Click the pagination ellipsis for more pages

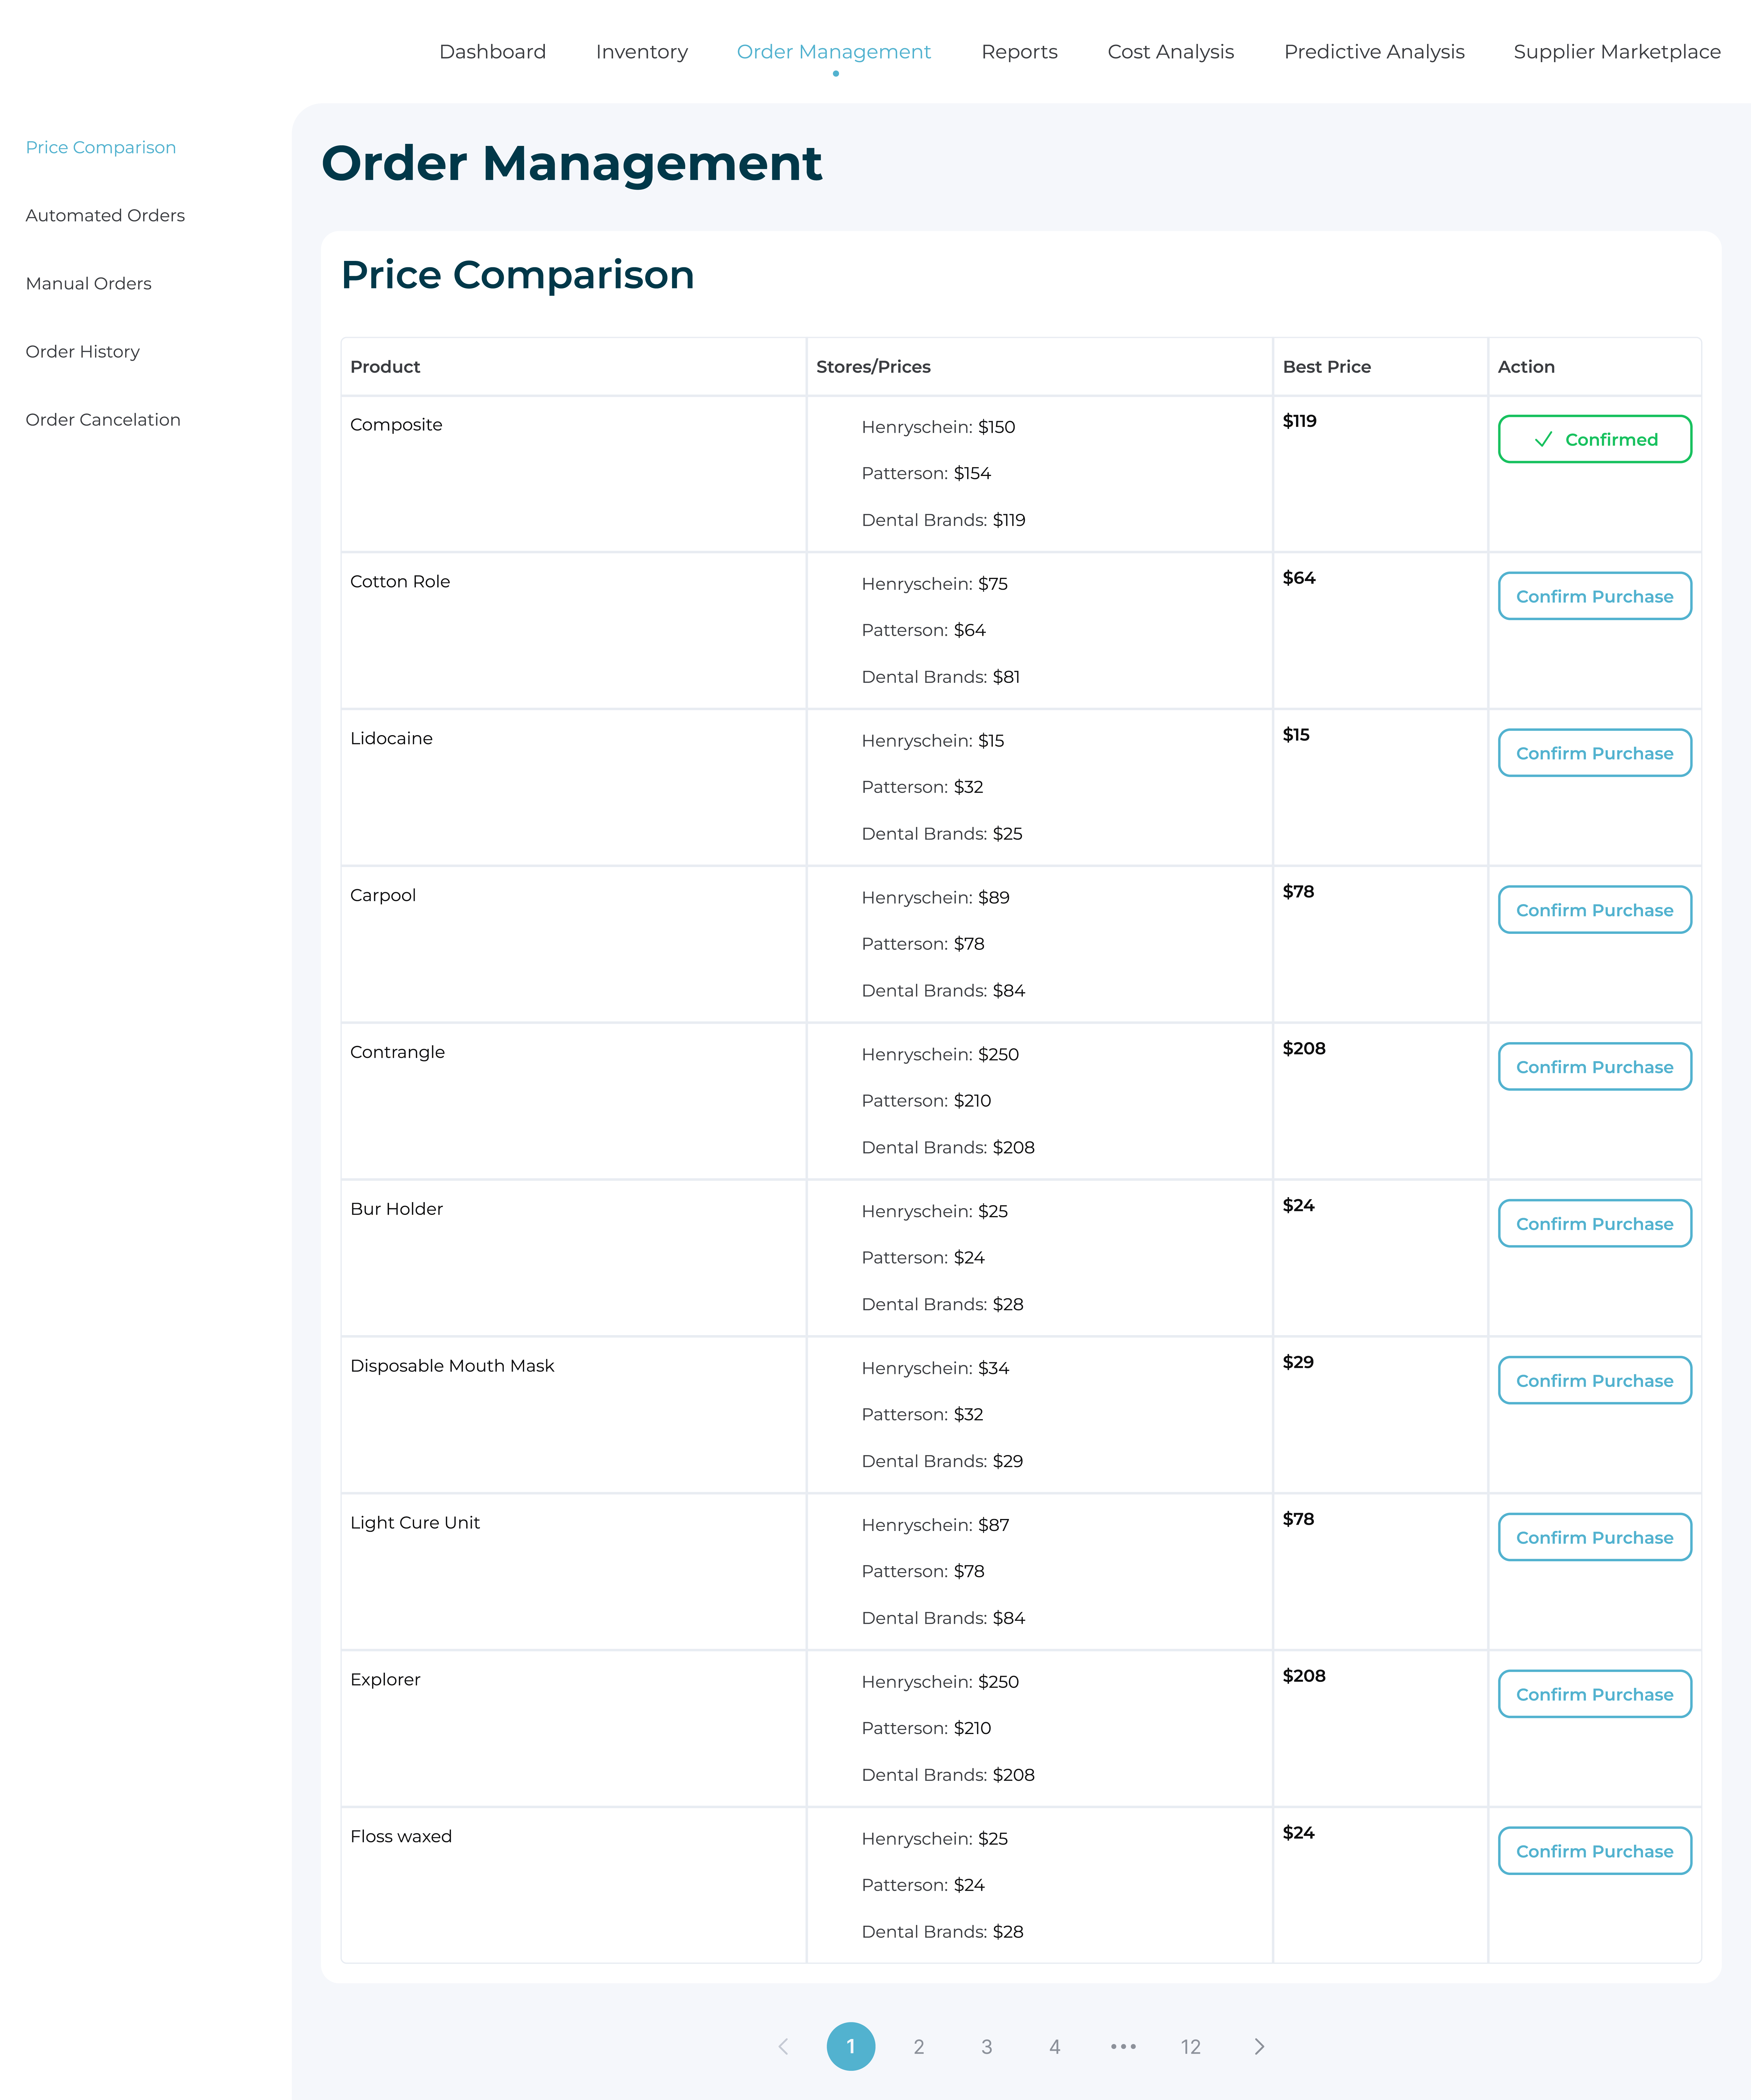(1123, 2047)
